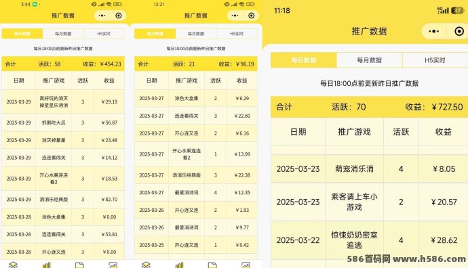Tap the circle close icon on the 3:44 screen
Image resolution: width=468 pixels, height=268 pixels.
[x=119, y=16]
